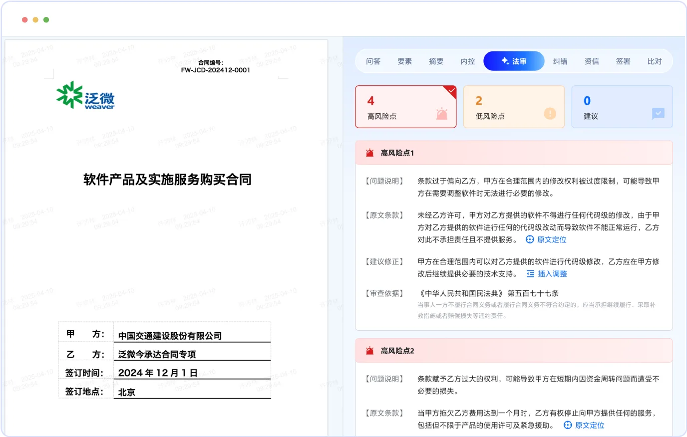687x437 pixels.
Task: Switch to the 要素 tab
Action: point(404,61)
